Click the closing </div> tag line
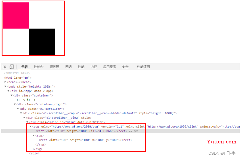The image size is (240, 158). click(x=34, y=153)
